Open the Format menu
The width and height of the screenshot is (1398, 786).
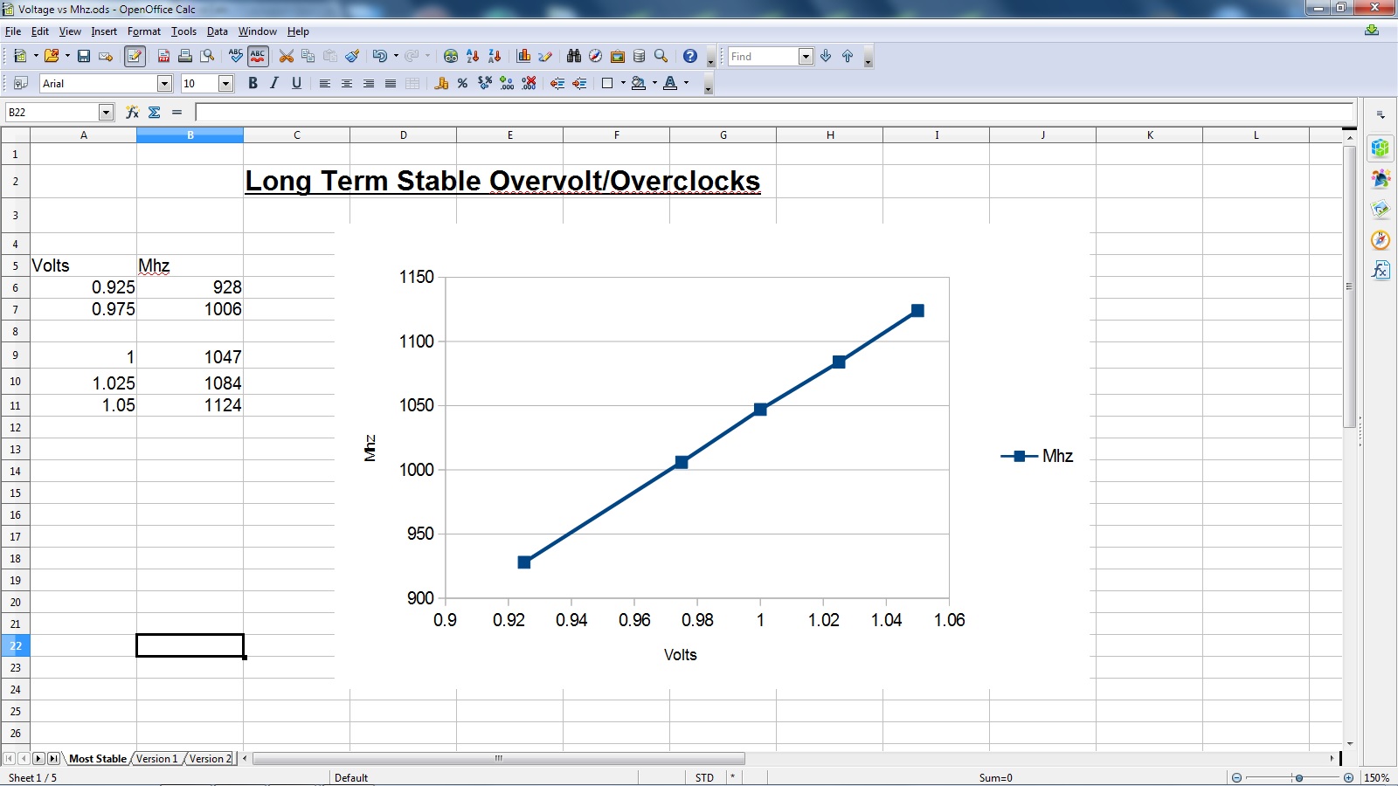(143, 31)
